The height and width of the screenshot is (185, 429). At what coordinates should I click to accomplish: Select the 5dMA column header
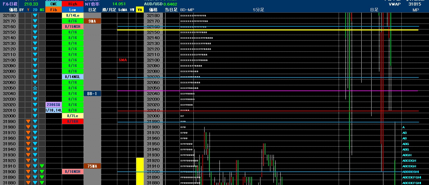pos(123,10)
